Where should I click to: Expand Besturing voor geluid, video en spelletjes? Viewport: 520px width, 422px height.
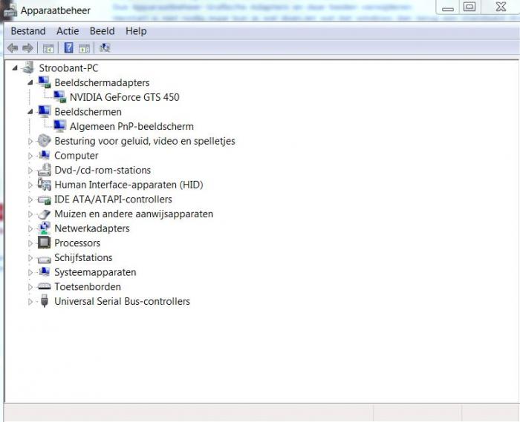click(30, 142)
